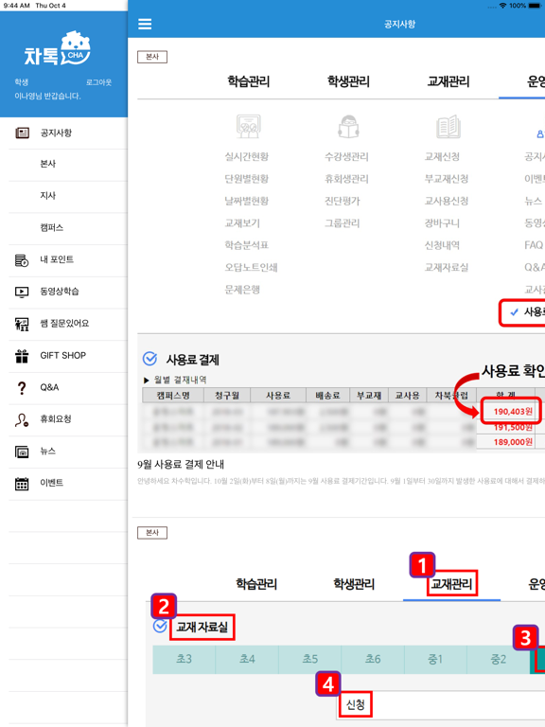Open the 뉴스 news icon
545x727 pixels.
[22, 452]
